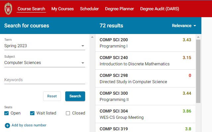Image resolution: width=212 pixels, height=132 pixels.
Task: Click the Reset button
Action: click(x=52, y=96)
